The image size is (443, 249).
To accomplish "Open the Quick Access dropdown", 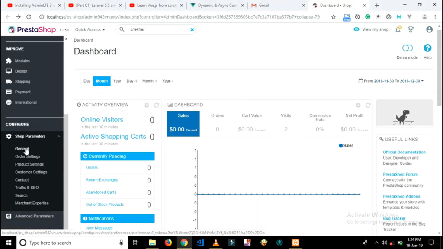I will pos(90,29).
